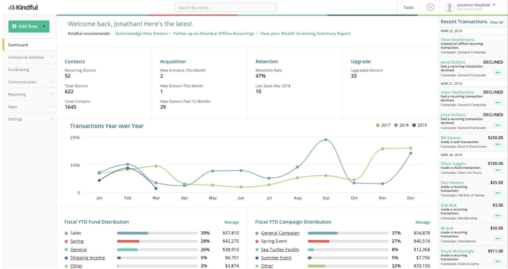The width and height of the screenshot is (508, 269).
Task: Click the Sales fund distribution bar
Action: tap(132, 233)
